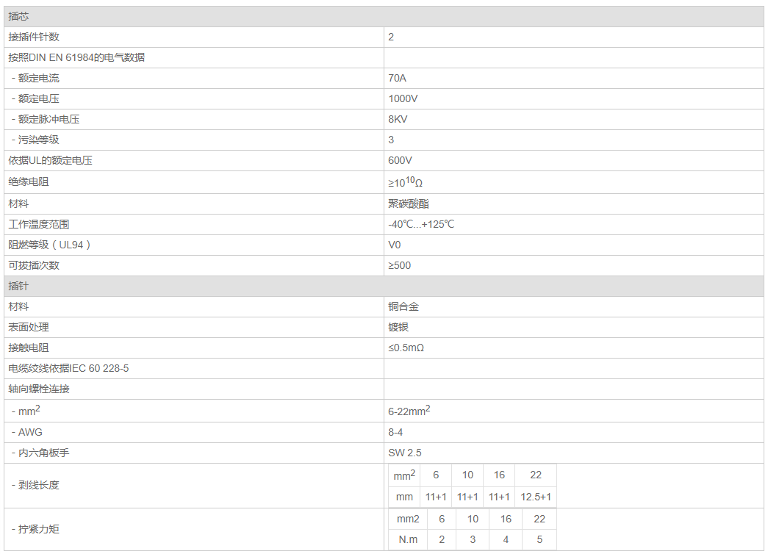Viewport: 768px width, 554px height.
Task: Click the V0 flammability rating value
Action: (395, 245)
